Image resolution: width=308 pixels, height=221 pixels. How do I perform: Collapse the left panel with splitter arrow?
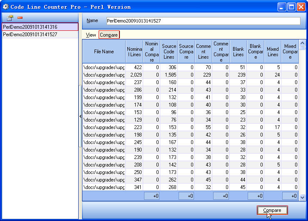[80, 117]
